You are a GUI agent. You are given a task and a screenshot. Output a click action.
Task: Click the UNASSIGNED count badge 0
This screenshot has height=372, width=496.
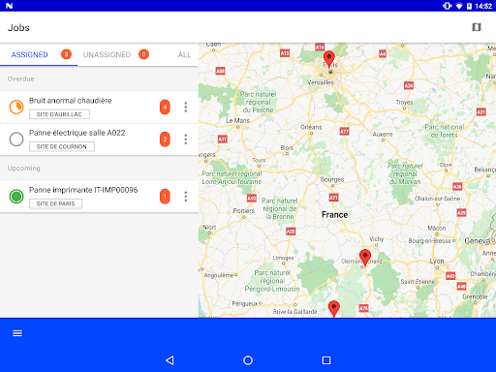[x=144, y=54]
